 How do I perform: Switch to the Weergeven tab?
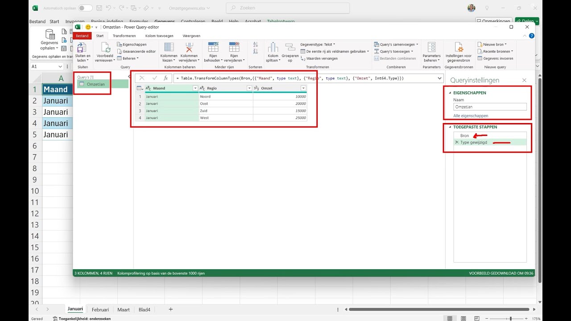(x=191, y=36)
